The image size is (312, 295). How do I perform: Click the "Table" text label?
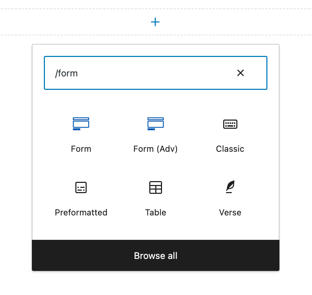pos(155,213)
